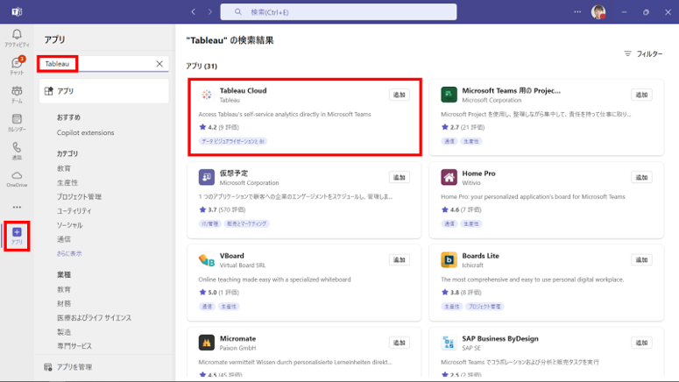This screenshot has width=679, height=382.
Task: Select the ユーティリティ category
Action: click(74, 211)
